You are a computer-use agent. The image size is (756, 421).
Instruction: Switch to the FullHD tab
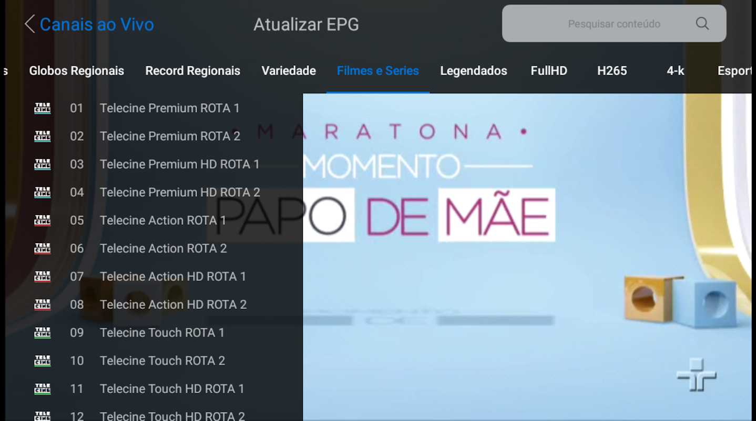tap(549, 71)
